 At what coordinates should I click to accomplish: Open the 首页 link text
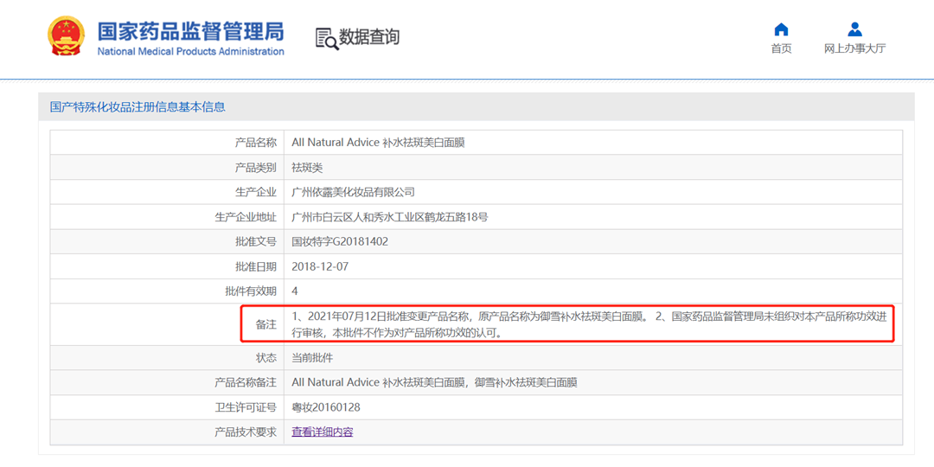[x=781, y=48]
